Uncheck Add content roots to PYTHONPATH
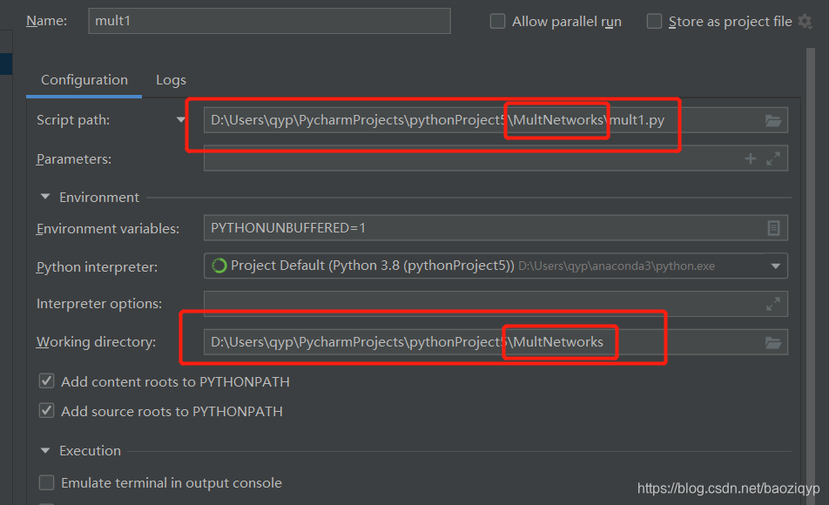Screen dimensions: 829x505 pos(46,380)
